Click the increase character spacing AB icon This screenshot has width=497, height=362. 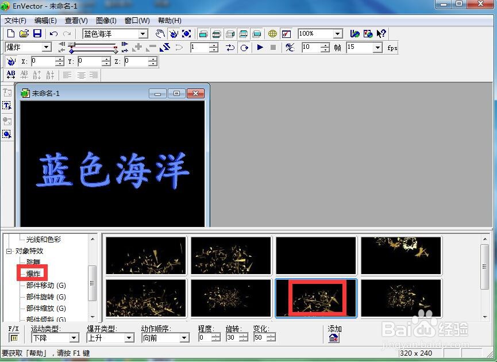tap(11, 75)
